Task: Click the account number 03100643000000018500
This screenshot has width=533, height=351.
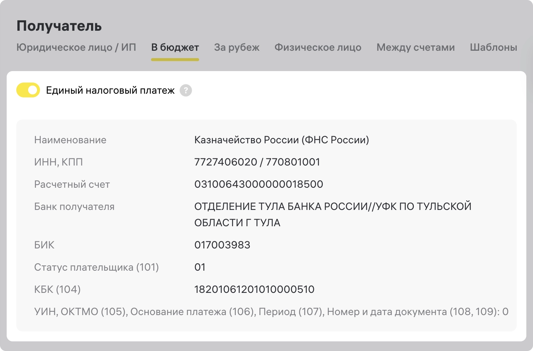Action: (258, 184)
